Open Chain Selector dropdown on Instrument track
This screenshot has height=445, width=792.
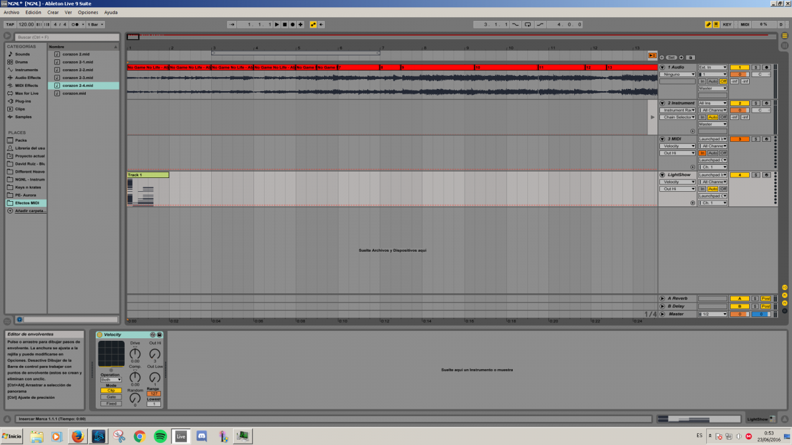[x=677, y=117]
